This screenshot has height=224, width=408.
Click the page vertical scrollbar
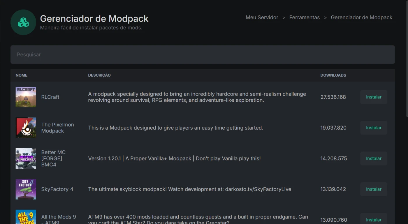point(407,58)
